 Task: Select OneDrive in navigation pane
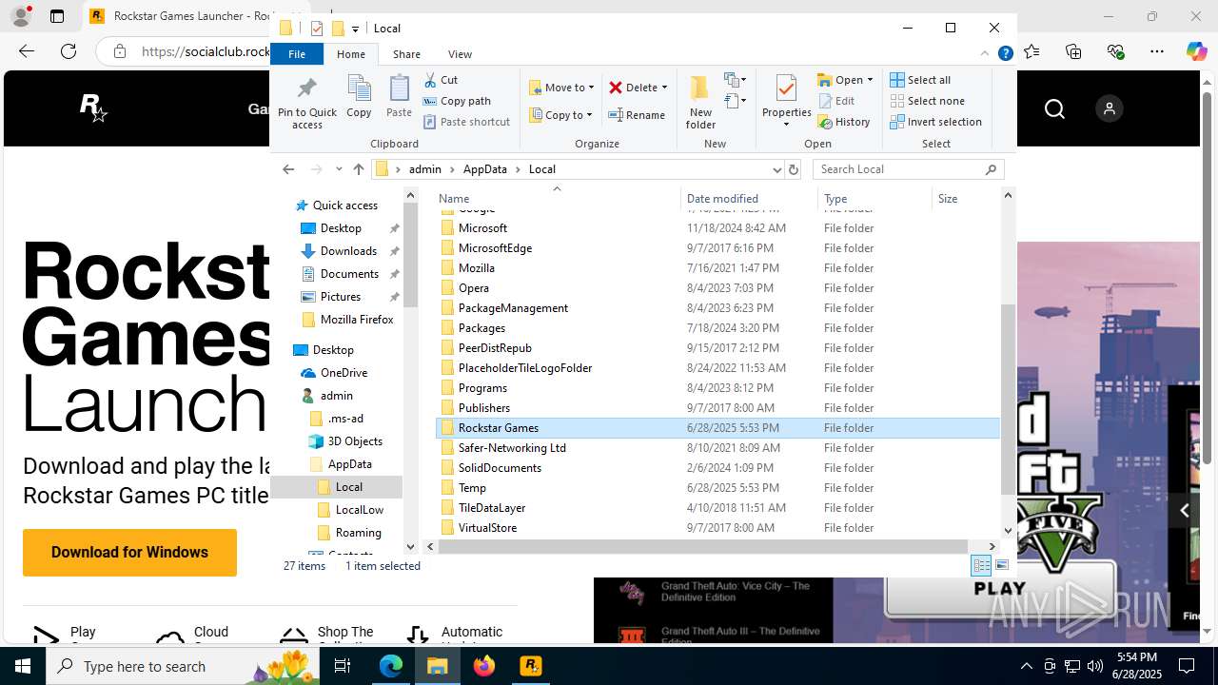point(343,373)
